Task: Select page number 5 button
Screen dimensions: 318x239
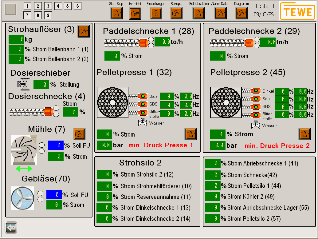Action: pos(68,6)
